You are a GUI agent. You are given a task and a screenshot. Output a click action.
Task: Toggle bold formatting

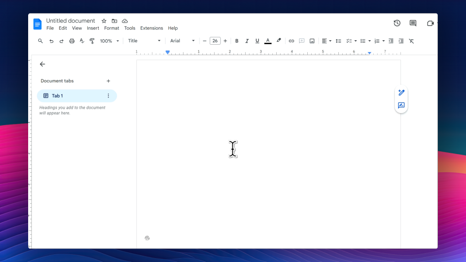[236, 41]
